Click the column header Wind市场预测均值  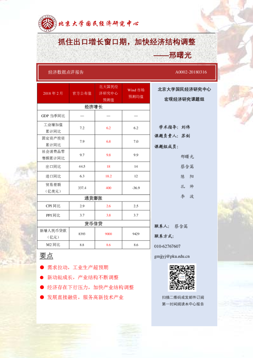[136, 93]
